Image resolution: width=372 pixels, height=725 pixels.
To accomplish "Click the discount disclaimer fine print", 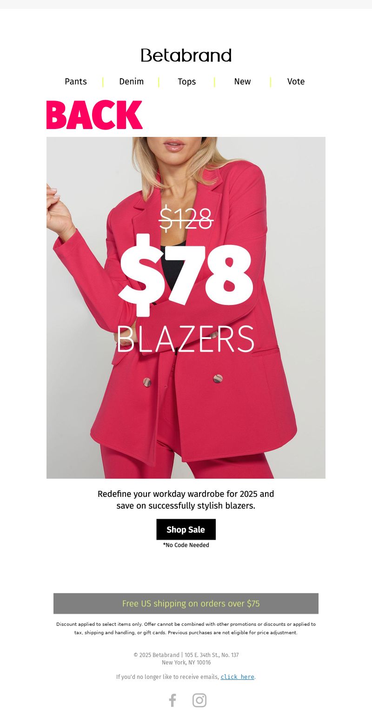I will click(186, 628).
